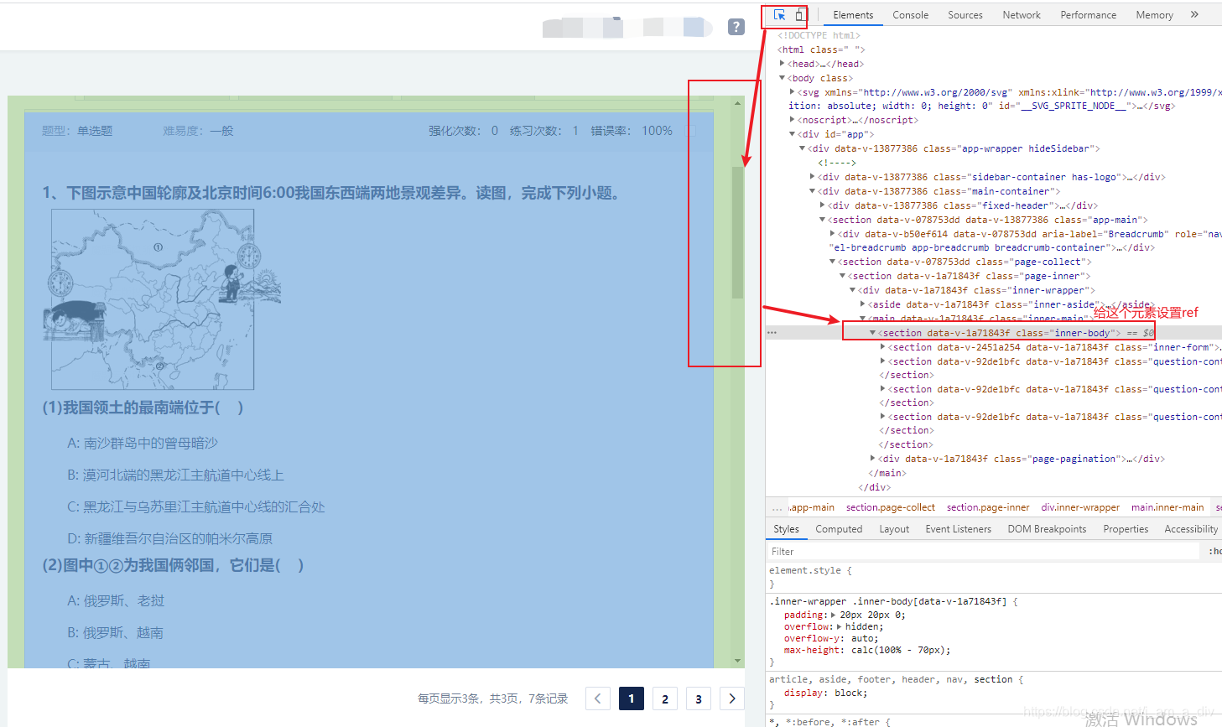Open the Console tab
1222x727 pixels.
coord(910,15)
